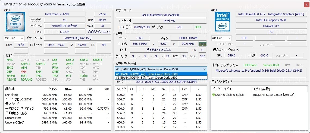Click the HVCI status label
This screenshot has width=310, height=133.
(299, 65)
